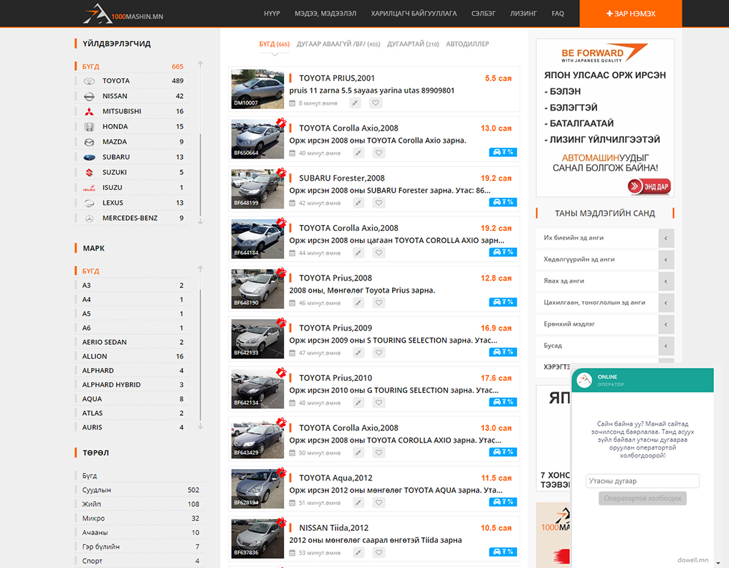
Task: Click 'Оператортой холбогдох' chat button
Action: coord(642,498)
